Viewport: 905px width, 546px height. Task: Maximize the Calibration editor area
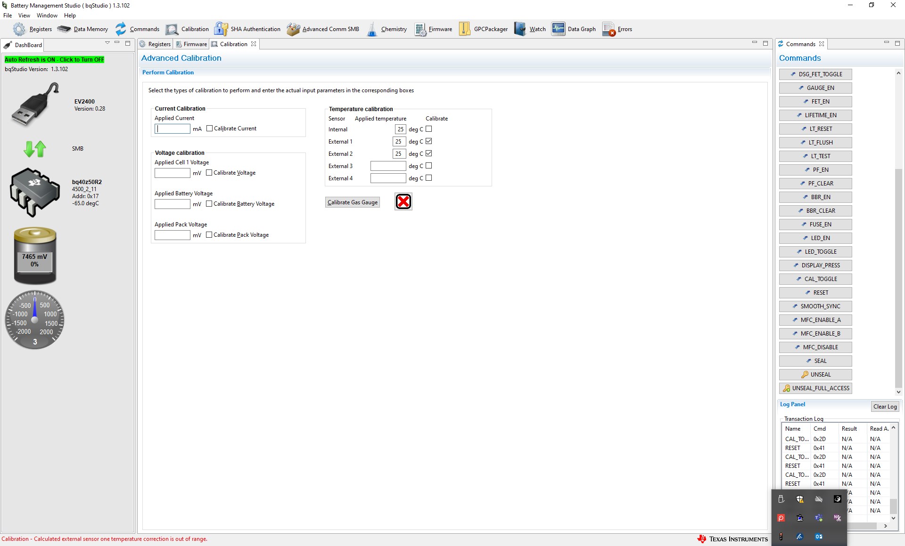[765, 43]
